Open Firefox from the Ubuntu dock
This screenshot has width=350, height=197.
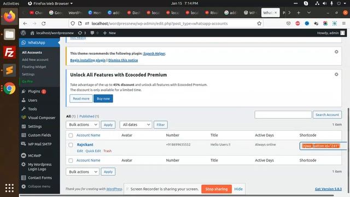[x=9, y=16]
